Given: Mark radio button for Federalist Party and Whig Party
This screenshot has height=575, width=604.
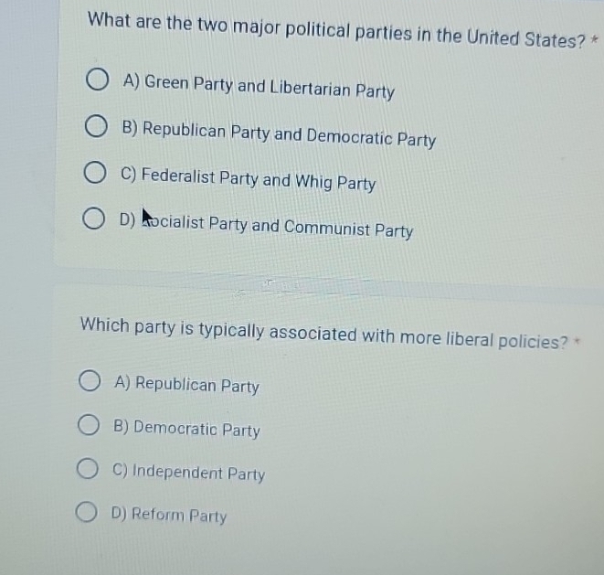Looking at the screenshot, I should coord(95,172).
